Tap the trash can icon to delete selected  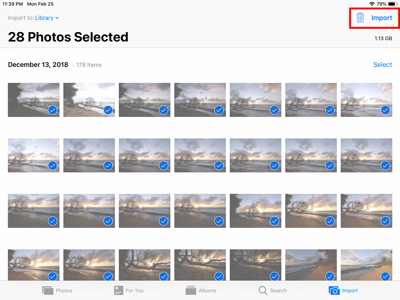tap(360, 18)
